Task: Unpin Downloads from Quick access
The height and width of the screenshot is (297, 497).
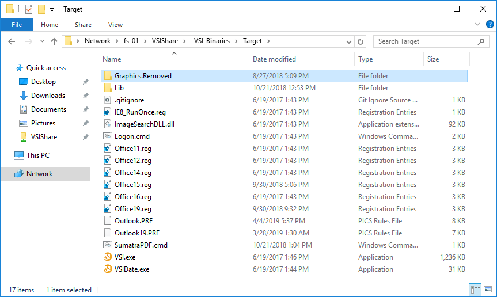Action: pyautogui.click(x=86, y=96)
